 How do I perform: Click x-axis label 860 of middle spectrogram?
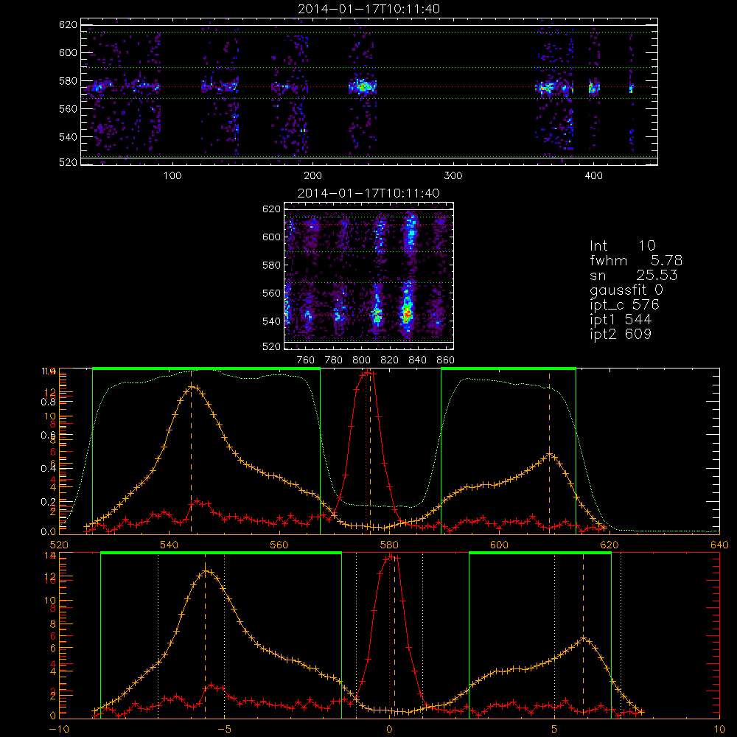click(446, 360)
